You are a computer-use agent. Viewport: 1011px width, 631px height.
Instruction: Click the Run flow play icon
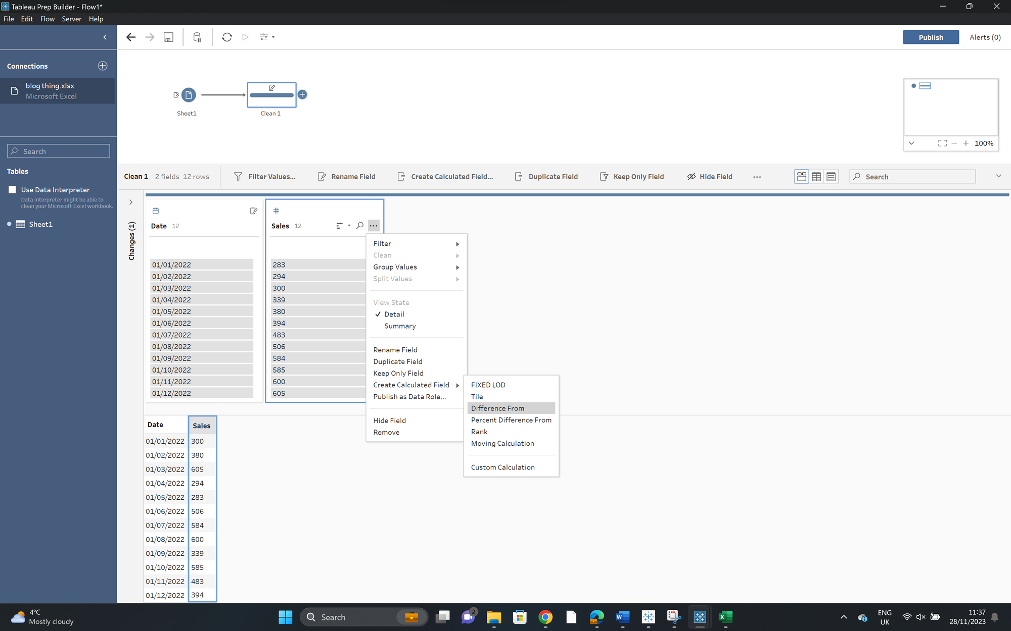(245, 37)
